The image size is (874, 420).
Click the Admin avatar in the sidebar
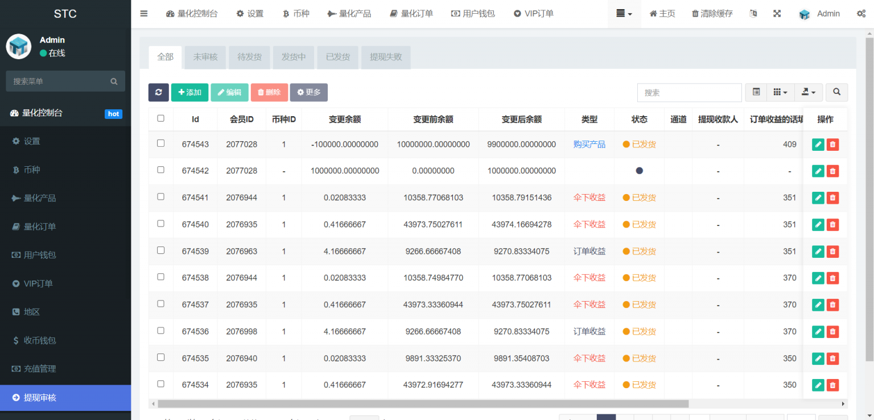tap(18, 47)
